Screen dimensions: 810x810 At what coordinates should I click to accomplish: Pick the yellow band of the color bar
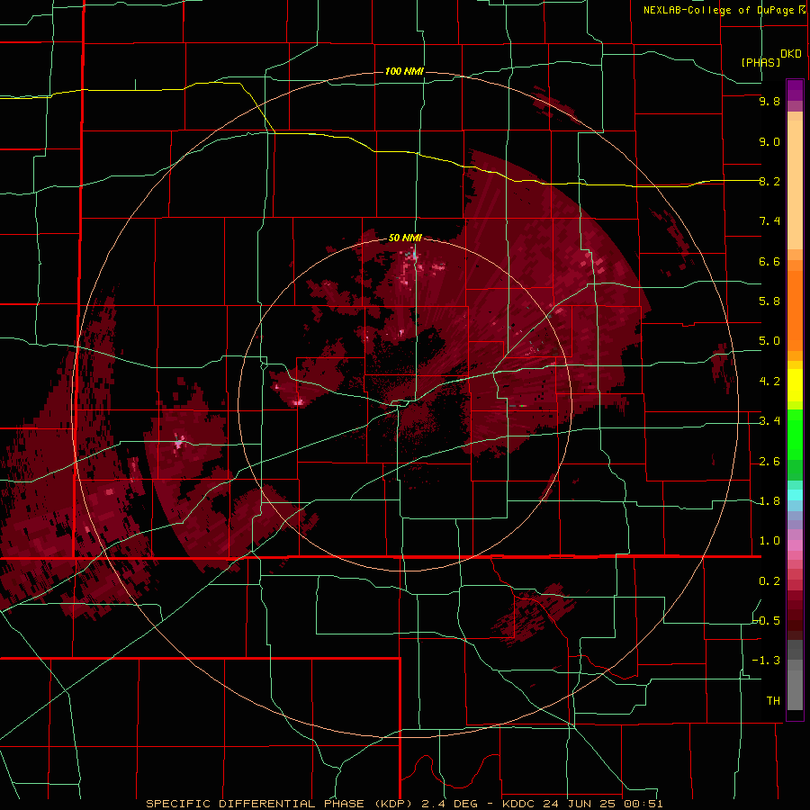[x=795, y=385]
